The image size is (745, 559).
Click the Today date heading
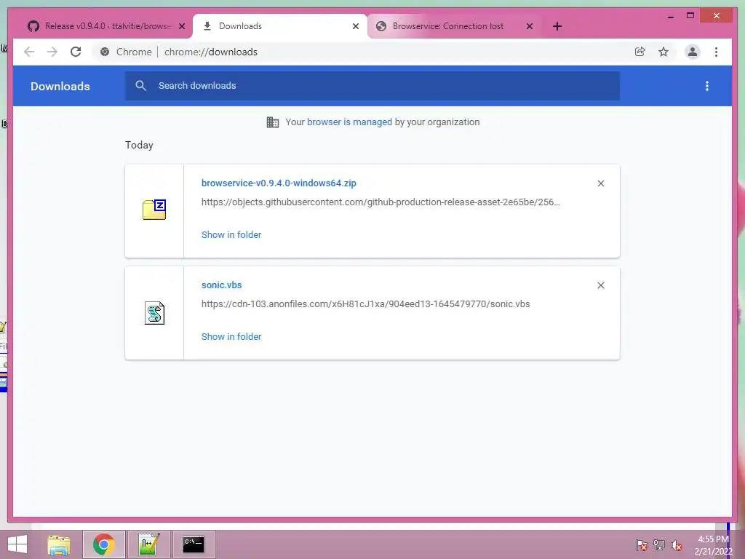[139, 145]
